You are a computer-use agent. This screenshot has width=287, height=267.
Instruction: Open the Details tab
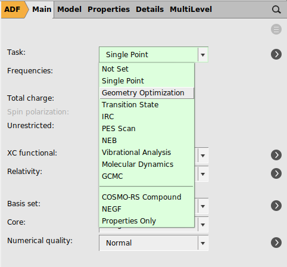pos(149,10)
